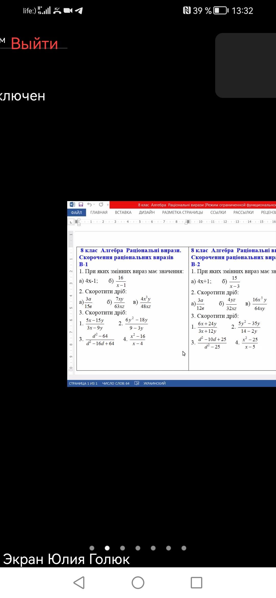Click the fraction 4yz over 32xz
Image resolution: width=276 pixels, height=598 pixels.
231,304
